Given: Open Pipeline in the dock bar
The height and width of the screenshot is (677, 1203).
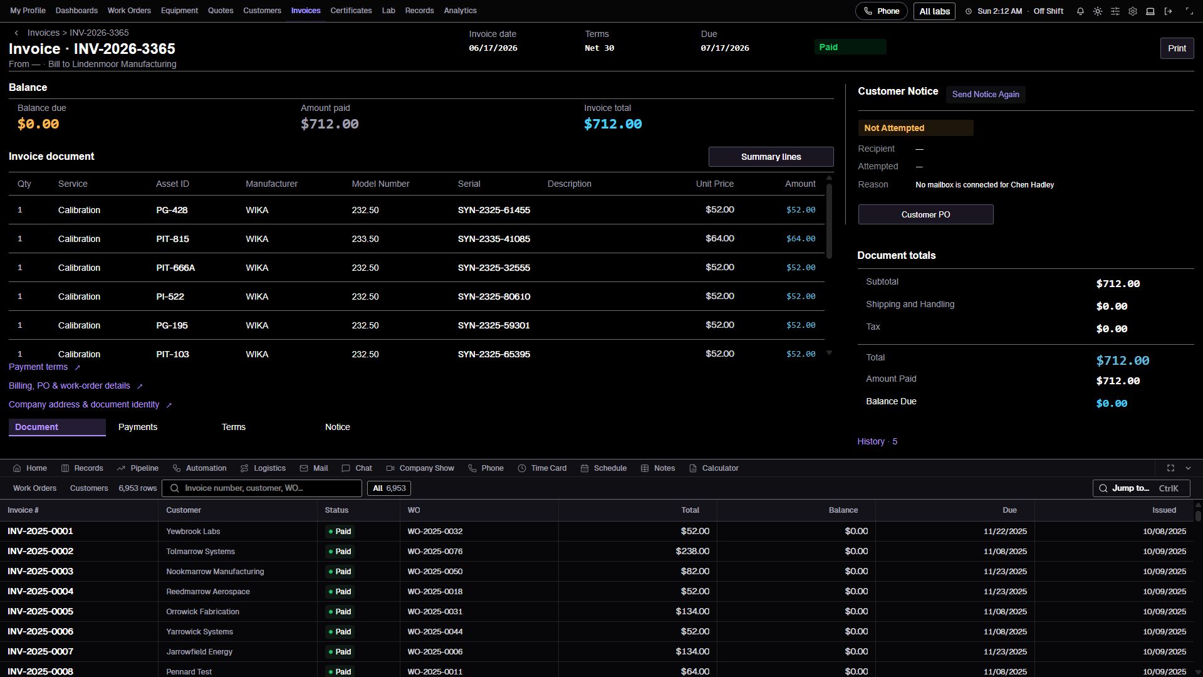Looking at the screenshot, I should click(x=138, y=468).
